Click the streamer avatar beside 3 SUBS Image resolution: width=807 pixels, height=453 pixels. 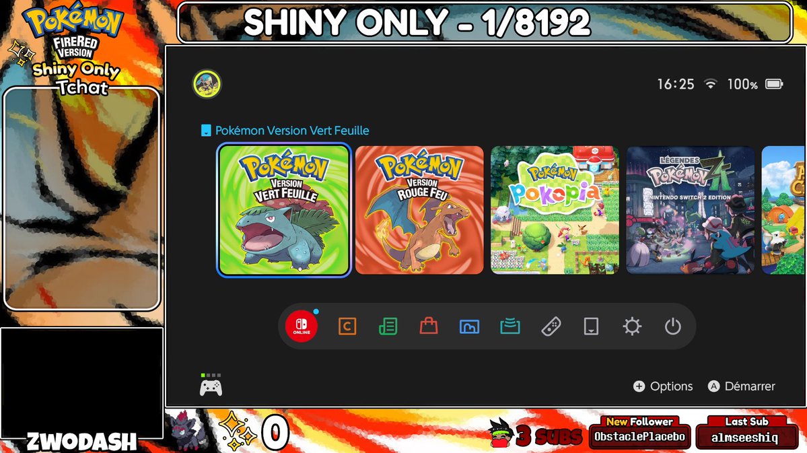pos(501,433)
